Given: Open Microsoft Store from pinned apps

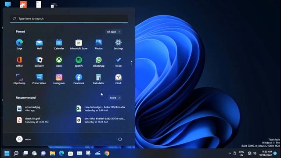Looking at the screenshot, I should click(79, 44).
